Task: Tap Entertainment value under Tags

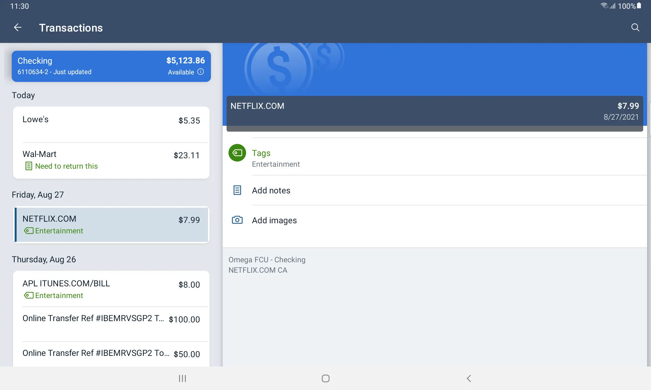Action: click(276, 164)
